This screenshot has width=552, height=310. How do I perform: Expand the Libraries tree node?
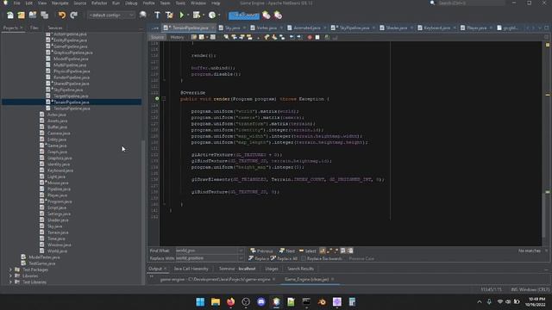(x=10, y=276)
